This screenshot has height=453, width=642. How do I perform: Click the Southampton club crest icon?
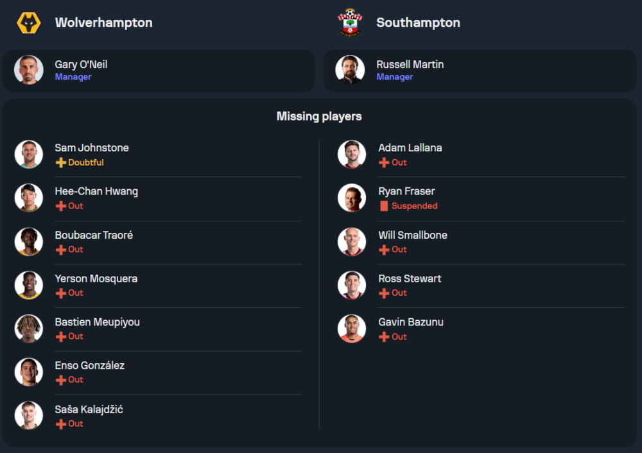coord(350,23)
